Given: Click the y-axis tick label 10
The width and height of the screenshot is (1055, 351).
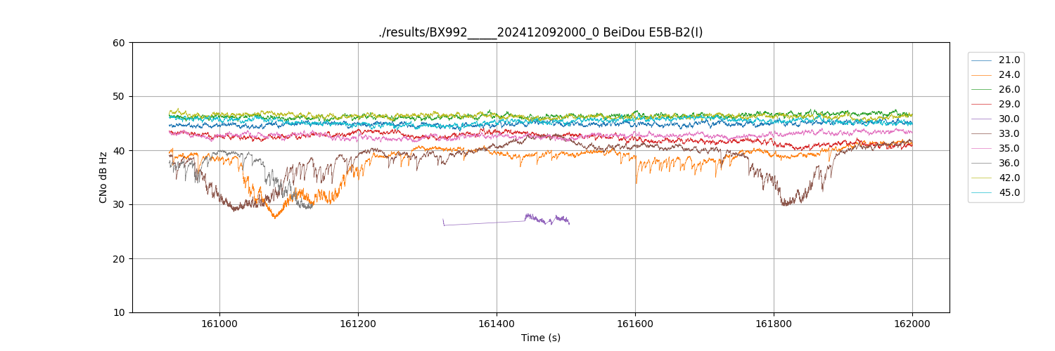Looking at the screenshot, I should coord(119,312).
